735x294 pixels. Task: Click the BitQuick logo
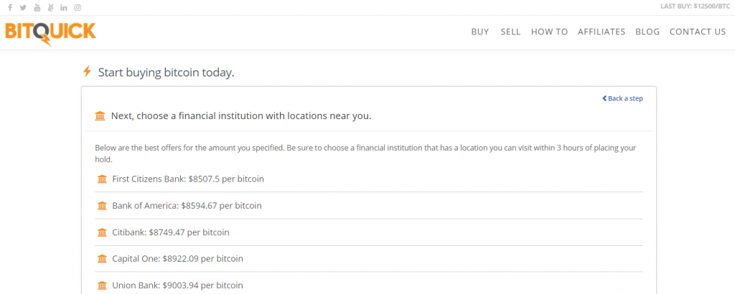click(x=51, y=34)
